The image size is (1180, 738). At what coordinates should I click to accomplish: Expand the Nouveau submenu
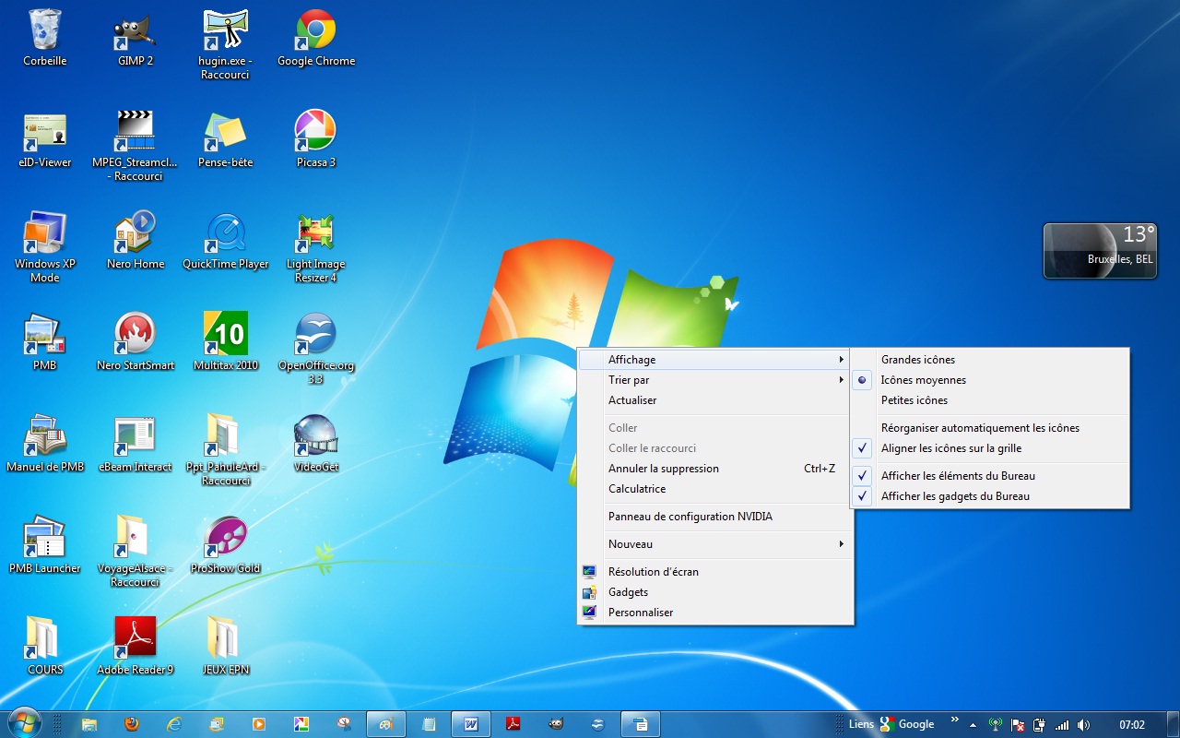714,544
